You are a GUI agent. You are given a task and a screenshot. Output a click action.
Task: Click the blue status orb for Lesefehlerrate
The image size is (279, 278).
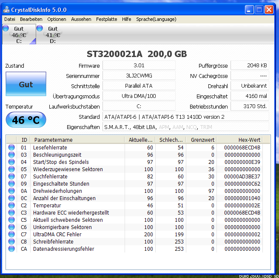11,148
